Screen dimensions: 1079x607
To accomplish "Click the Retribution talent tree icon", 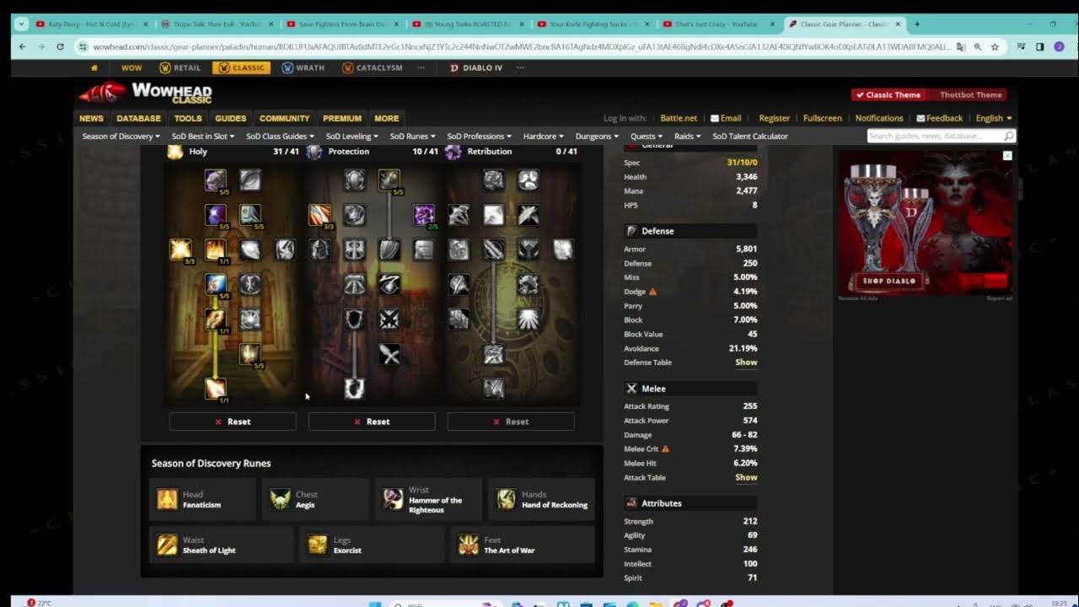I will click(453, 152).
